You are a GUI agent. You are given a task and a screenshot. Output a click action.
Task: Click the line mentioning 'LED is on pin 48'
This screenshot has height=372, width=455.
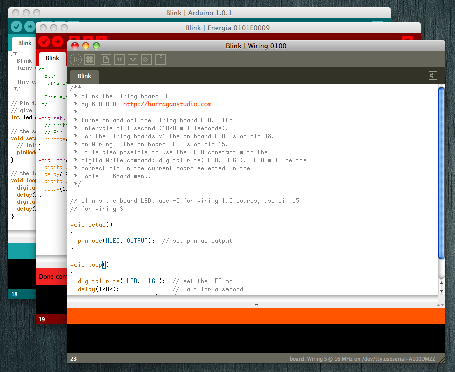(x=174, y=136)
